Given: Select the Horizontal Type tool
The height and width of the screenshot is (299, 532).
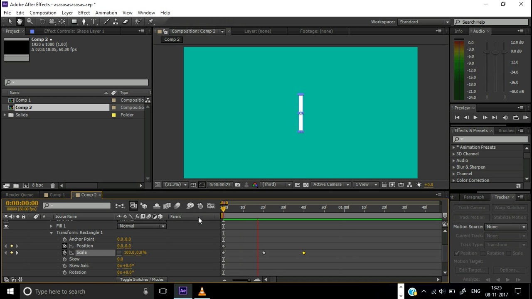Looking at the screenshot, I should (x=94, y=22).
